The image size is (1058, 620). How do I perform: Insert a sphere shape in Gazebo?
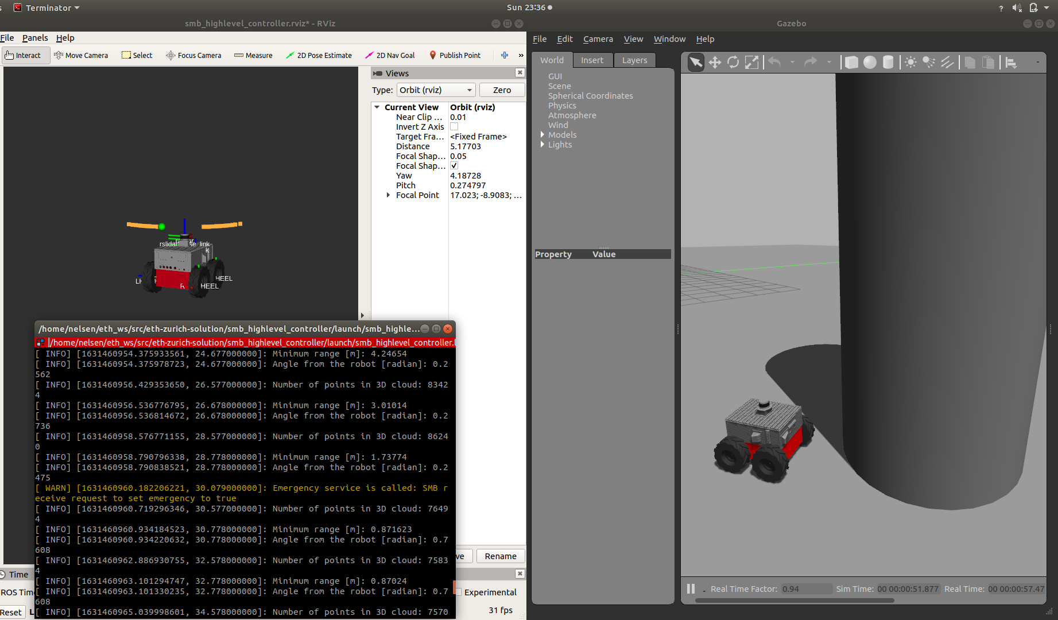click(870, 62)
